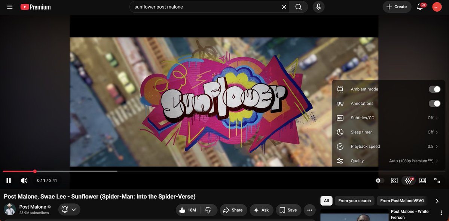This screenshot has width=449, height=221.
Task: Clear the search box with X
Action: pyautogui.click(x=284, y=7)
